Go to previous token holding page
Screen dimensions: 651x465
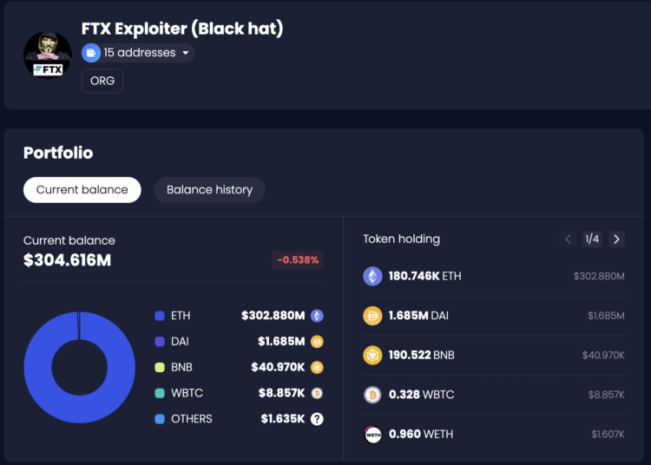pyautogui.click(x=568, y=239)
